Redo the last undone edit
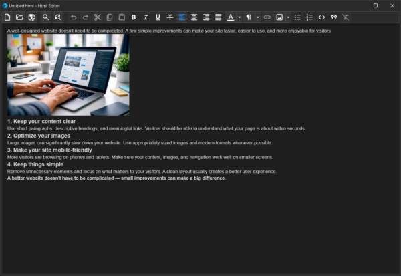This screenshot has width=401, height=276. 86,17
